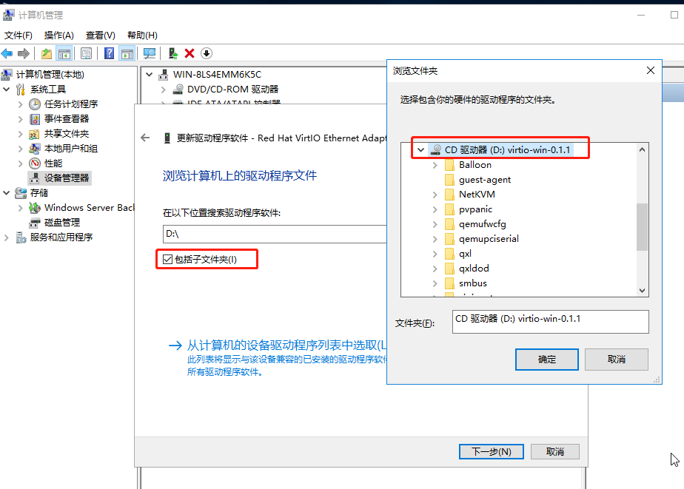684x489 pixels.
Task: Expand DVD/CD-ROM 驱动器 device category
Action: pyautogui.click(x=163, y=90)
